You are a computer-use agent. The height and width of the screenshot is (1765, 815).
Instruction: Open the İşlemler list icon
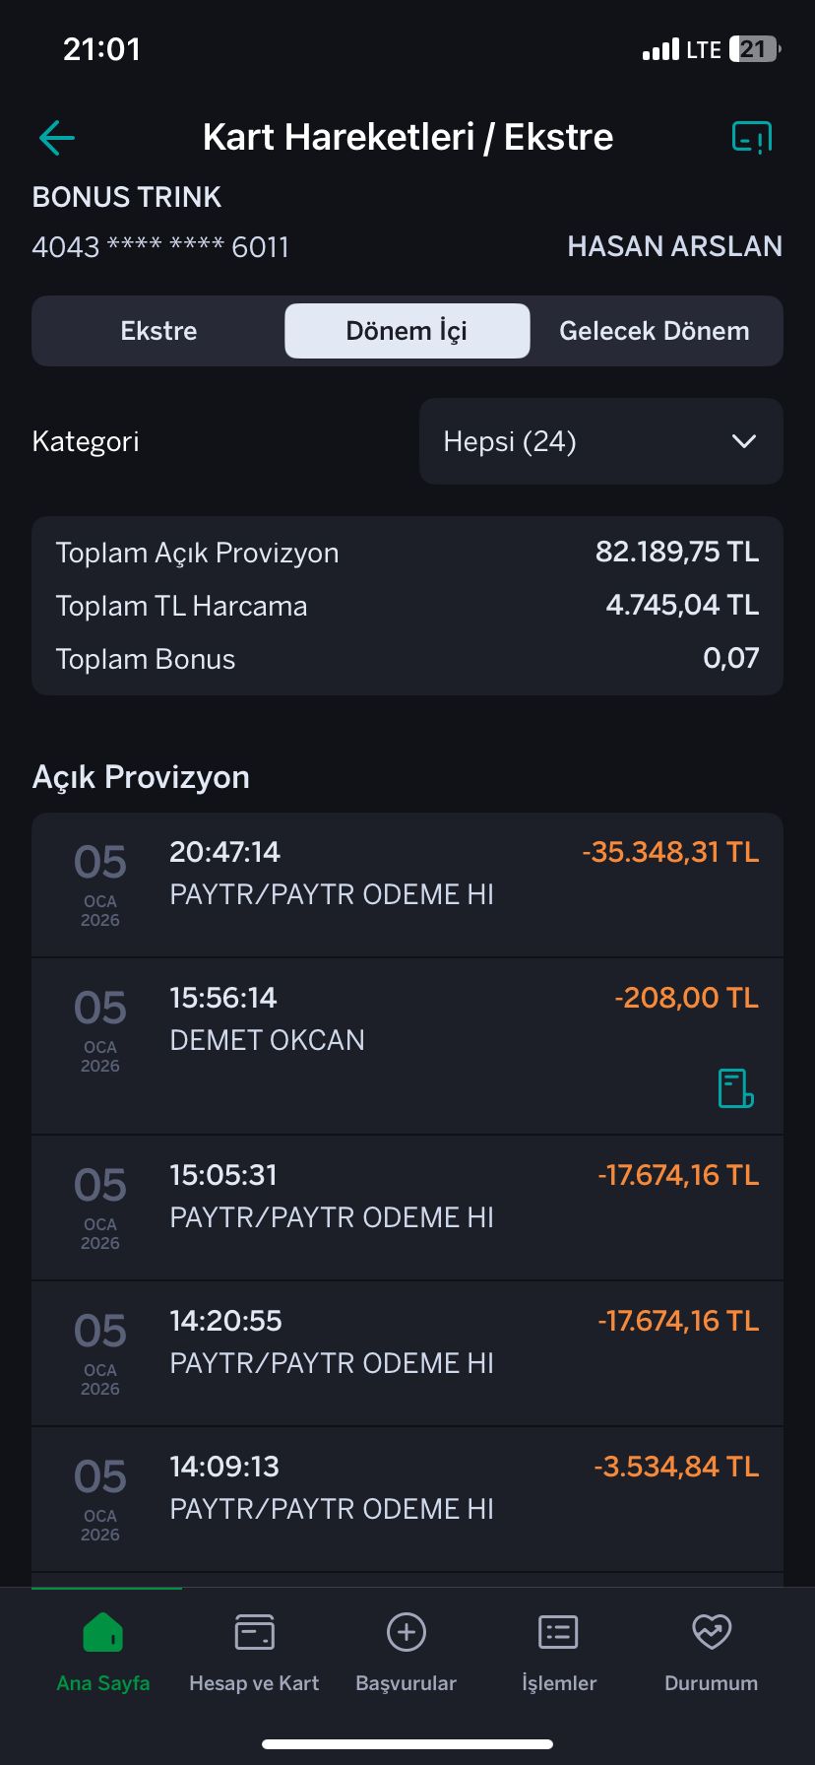click(558, 1632)
